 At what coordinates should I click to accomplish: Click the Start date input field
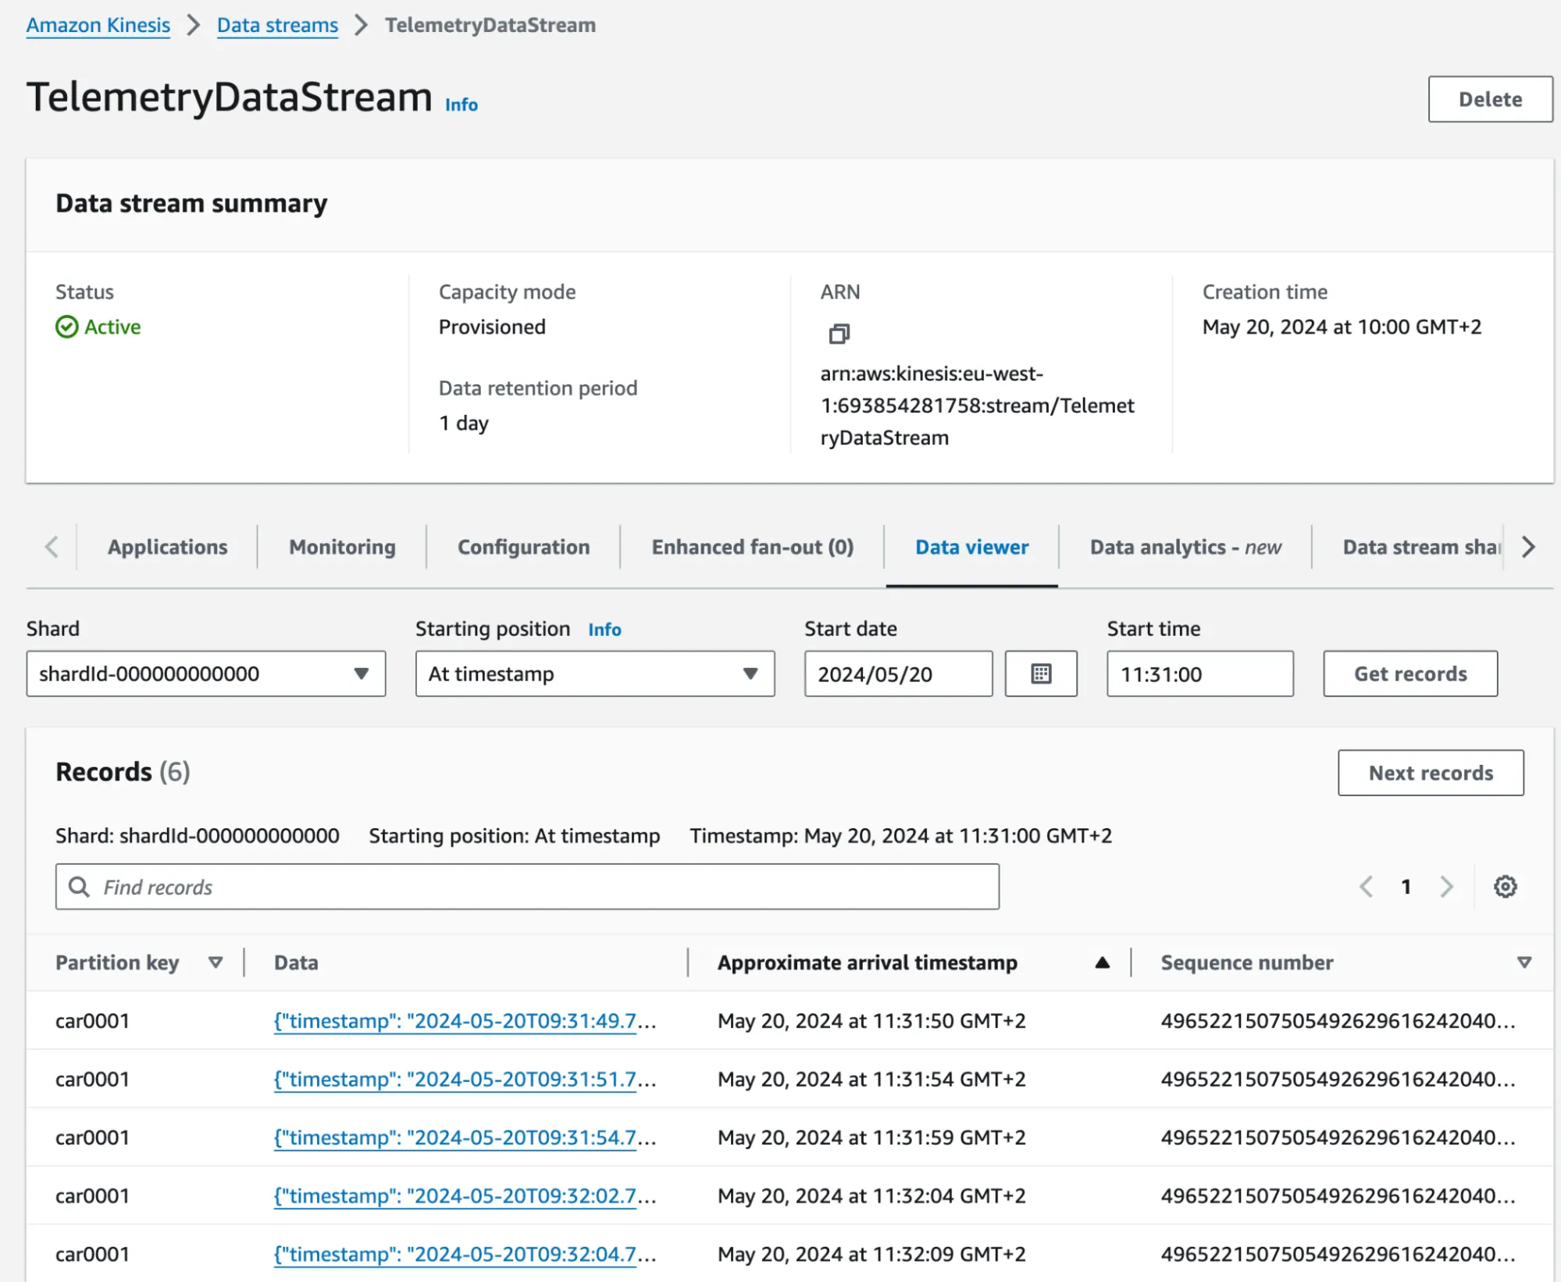(x=898, y=673)
